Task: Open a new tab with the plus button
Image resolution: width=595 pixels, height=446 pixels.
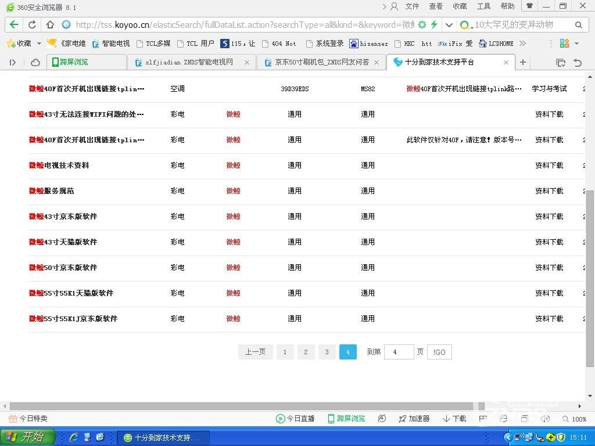Action: [523, 62]
